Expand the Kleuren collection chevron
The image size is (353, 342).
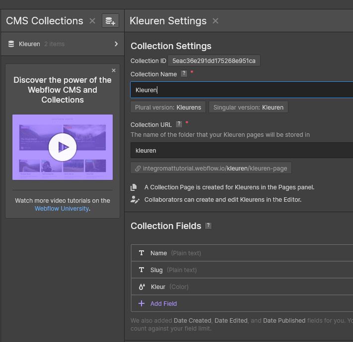(x=116, y=44)
